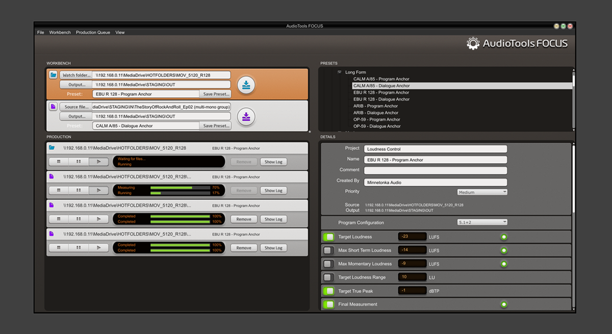The image size is (612, 334).
Task: Click the Created By field Minnetonka Audio
Action: [x=436, y=182]
